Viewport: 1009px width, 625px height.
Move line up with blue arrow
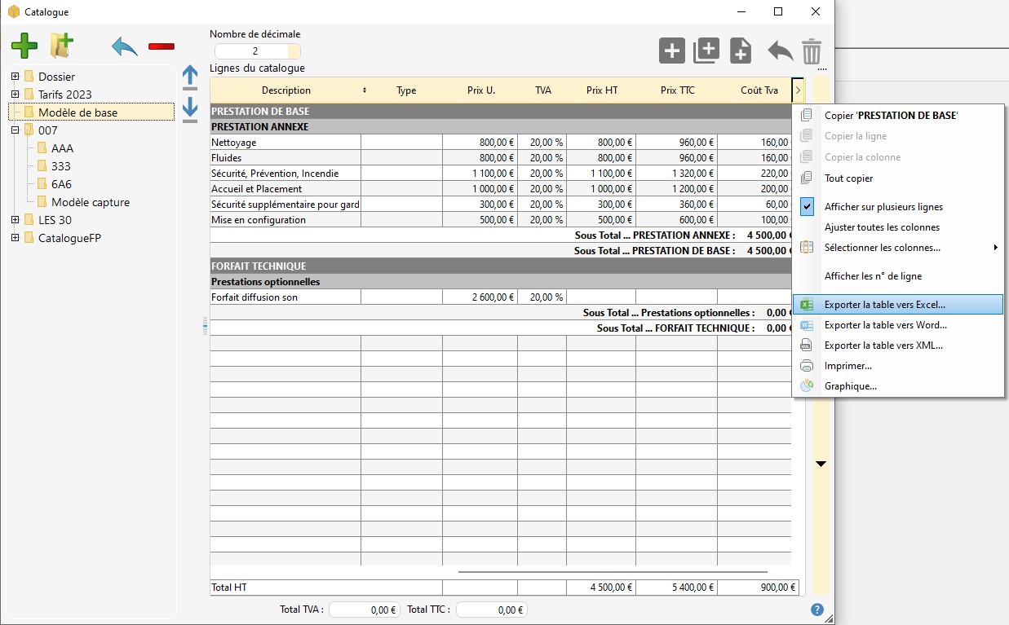(190, 77)
